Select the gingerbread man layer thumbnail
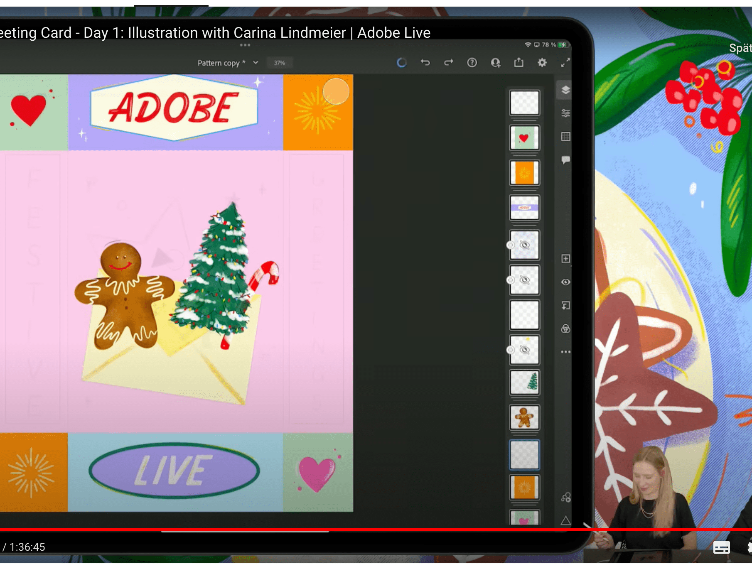 pyautogui.click(x=524, y=417)
